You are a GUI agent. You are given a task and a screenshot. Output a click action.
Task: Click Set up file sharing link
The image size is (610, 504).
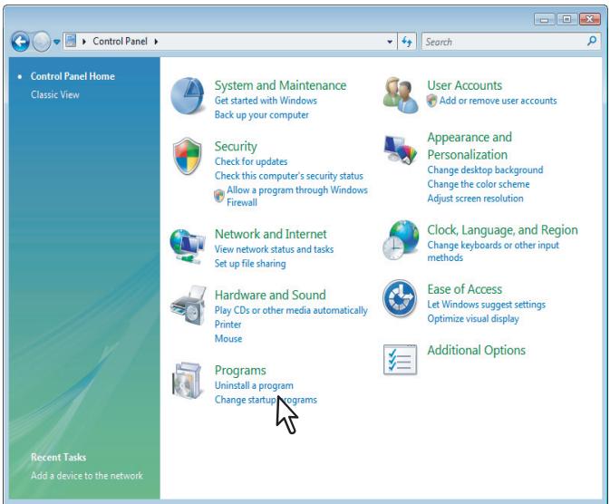[x=250, y=264]
